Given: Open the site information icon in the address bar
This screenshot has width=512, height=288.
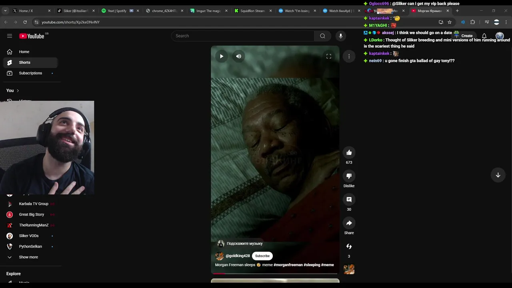Looking at the screenshot, I should pyautogui.click(x=36, y=22).
